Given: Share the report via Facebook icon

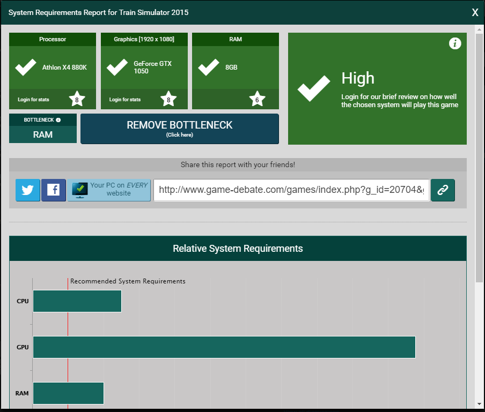Looking at the screenshot, I should tap(54, 190).
